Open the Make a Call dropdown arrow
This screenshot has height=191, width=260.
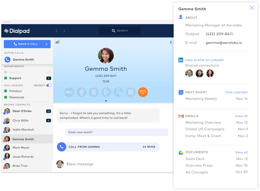pos(47,44)
